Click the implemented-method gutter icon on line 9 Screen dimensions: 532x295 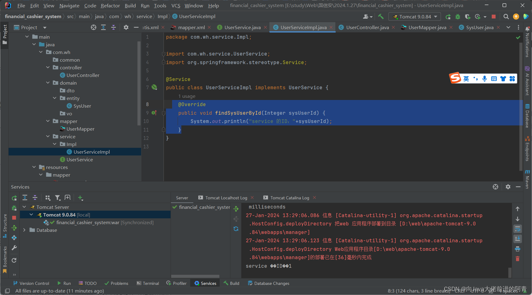point(154,113)
